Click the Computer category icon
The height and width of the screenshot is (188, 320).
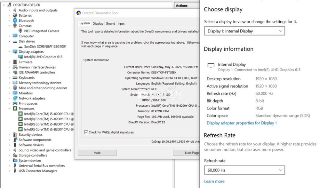tap(15, 36)
